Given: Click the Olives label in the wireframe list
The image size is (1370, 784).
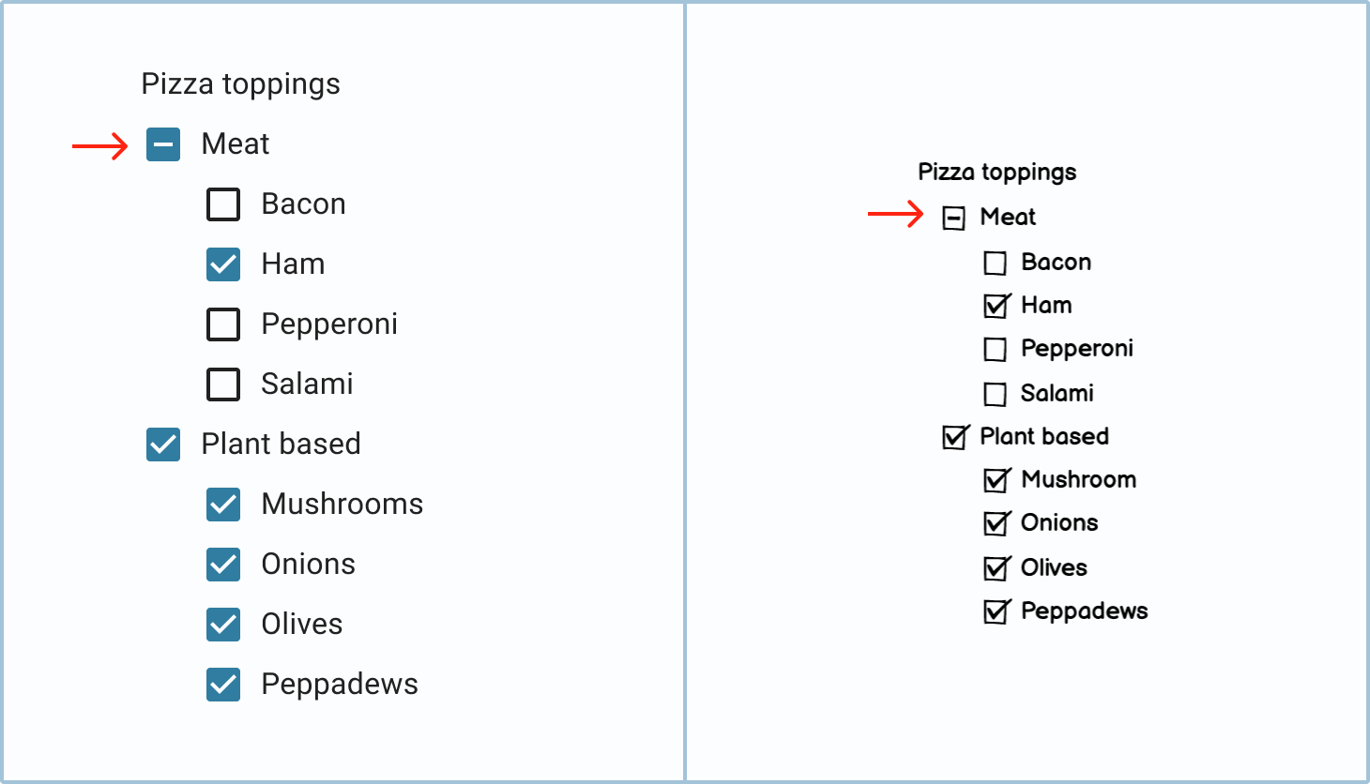Looking at the screenshot, I should point(1054,567).
